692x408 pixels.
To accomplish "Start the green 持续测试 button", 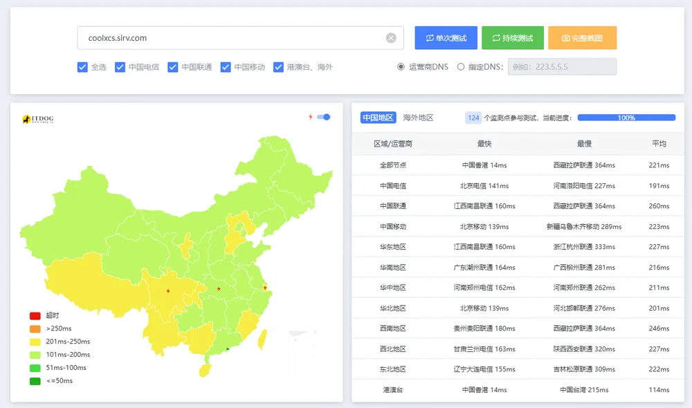I will (x=513, y=38).
